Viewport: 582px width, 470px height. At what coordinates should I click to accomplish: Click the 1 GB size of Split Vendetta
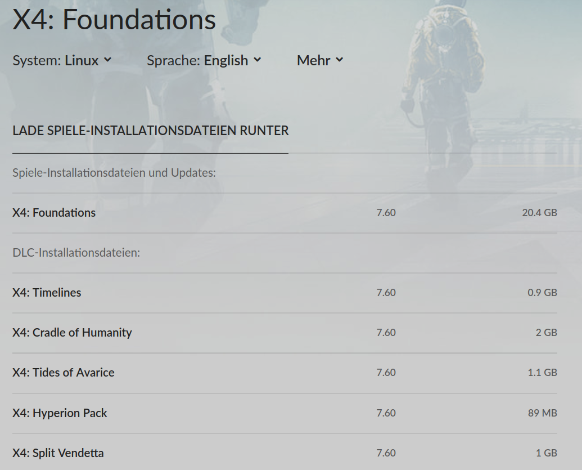[x=547, y=453]
